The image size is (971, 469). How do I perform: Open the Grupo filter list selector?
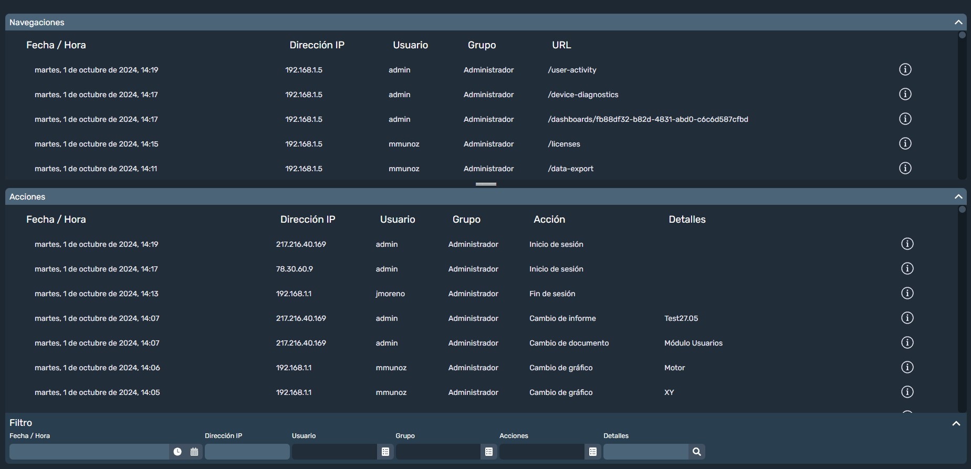point(489,452)
